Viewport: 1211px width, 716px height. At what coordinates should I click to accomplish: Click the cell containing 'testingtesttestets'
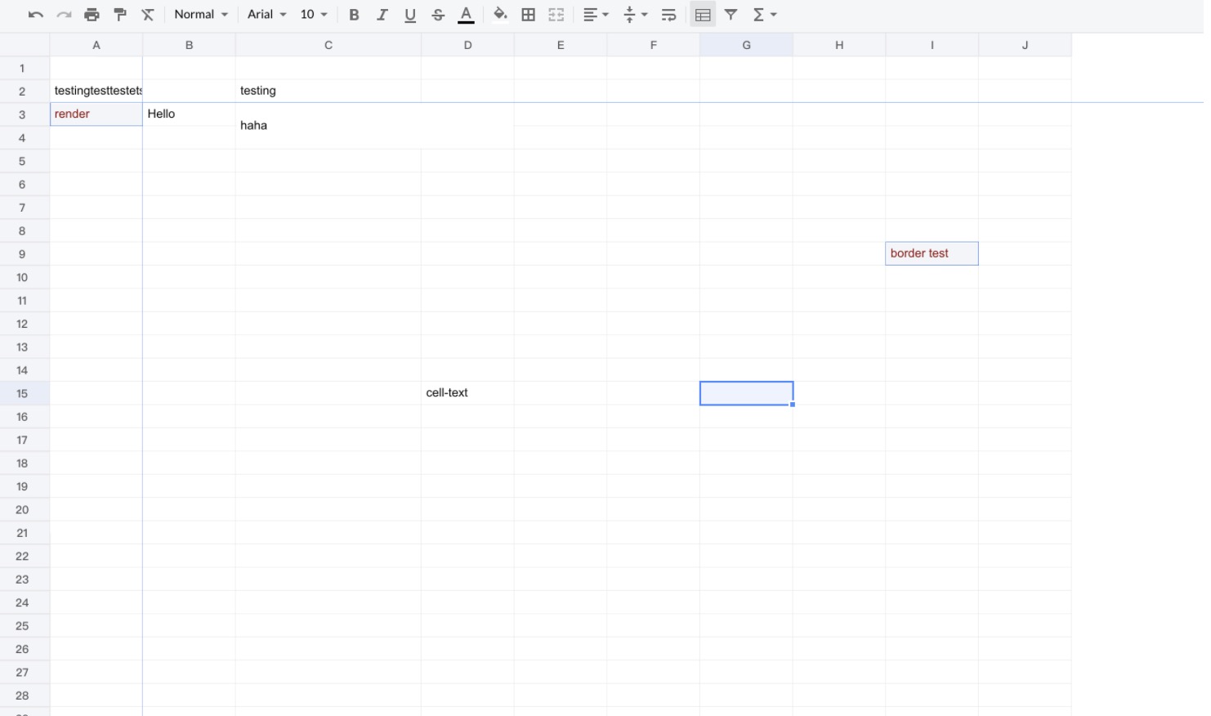tap(96, 91)
